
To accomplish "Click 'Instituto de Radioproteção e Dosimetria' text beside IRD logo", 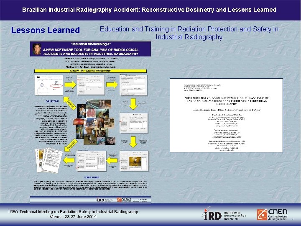I will click(x=235, y=216).
